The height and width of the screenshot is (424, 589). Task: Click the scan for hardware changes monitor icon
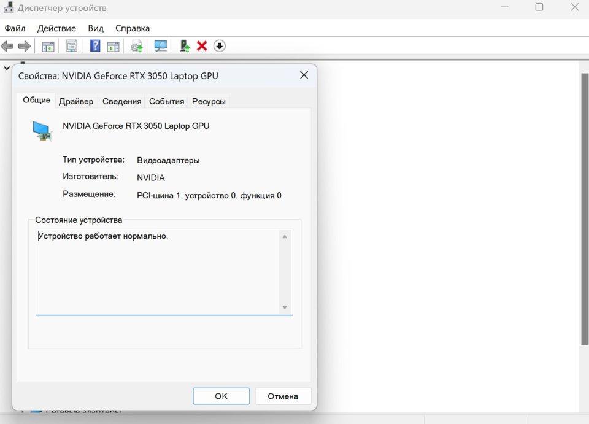pyautogui.click(x=160, y=46)
